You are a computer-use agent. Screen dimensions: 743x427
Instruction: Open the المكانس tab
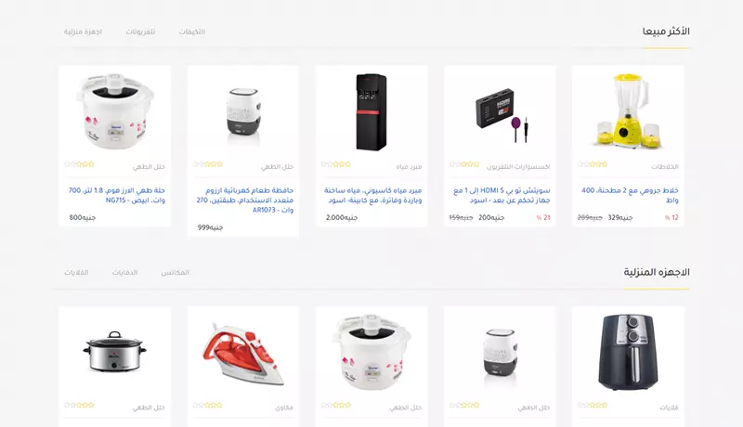(175, 273)
